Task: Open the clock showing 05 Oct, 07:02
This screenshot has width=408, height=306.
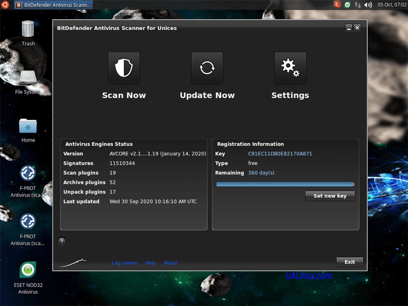Action: (392, 4)
